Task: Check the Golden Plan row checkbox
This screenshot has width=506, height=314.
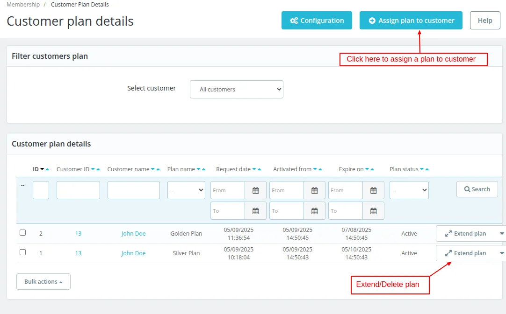Action: click(x=22, y=232)
